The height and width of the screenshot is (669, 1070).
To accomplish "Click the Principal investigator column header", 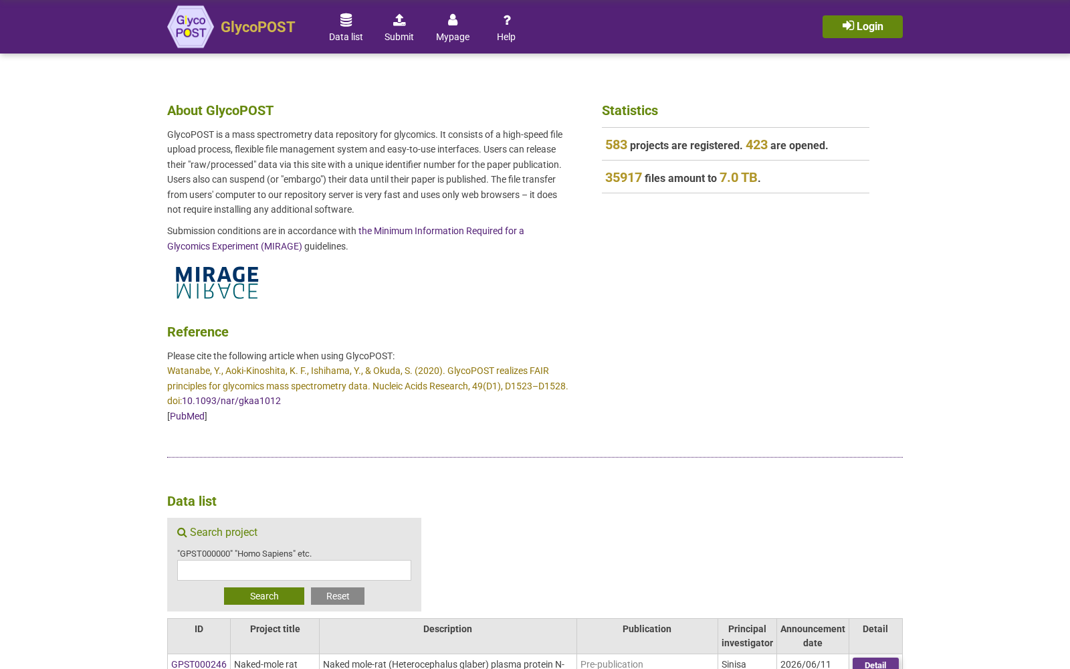I will (747, 636).
